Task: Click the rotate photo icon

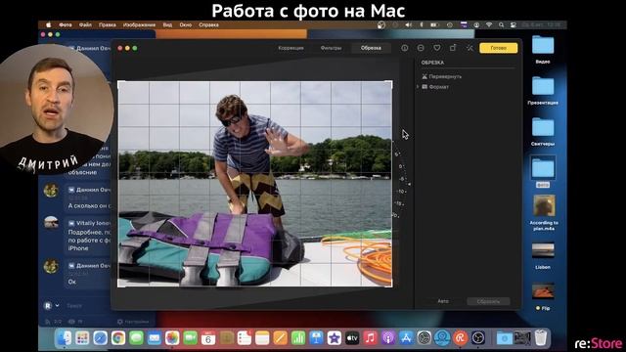Action: click(453, 48)
